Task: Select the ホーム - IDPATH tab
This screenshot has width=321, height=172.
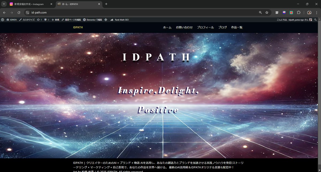Action: tap(79, 4)
